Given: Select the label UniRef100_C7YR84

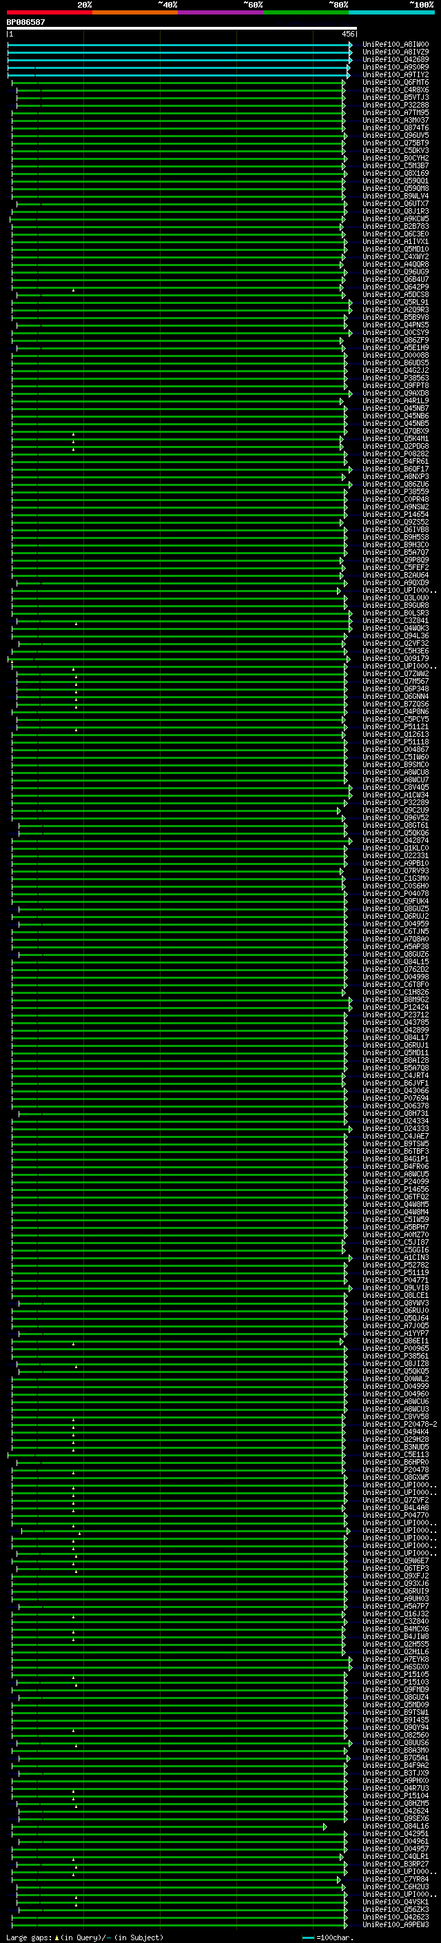Looking at the screenshot, I should point(395,1879).
